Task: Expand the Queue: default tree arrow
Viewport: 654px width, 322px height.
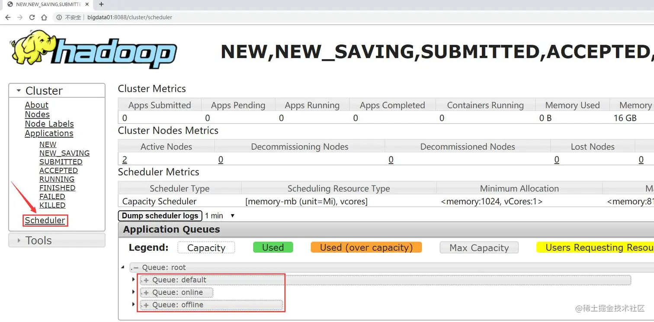Action: pos(133,280)
